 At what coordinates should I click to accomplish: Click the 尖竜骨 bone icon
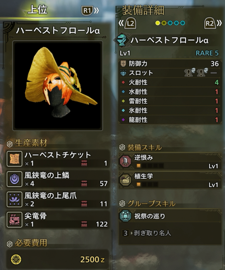[x=14, y=220]
